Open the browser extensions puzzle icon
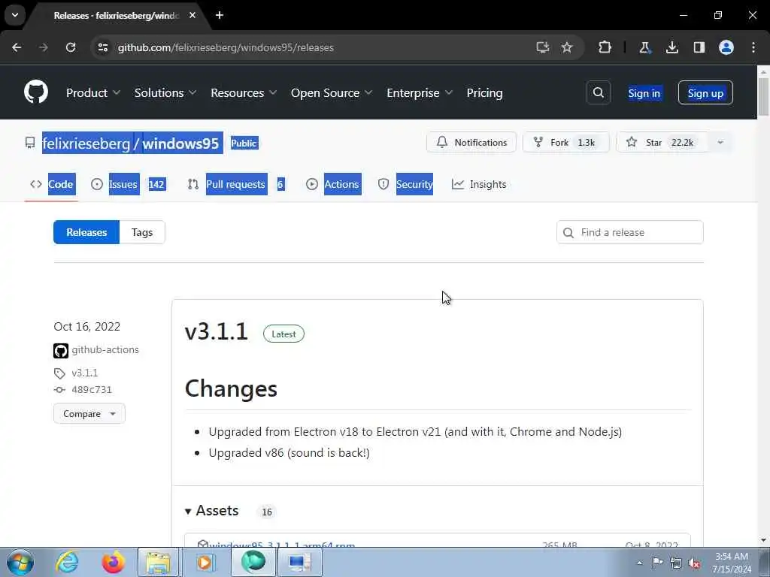This screenshot has height=577, width=770. pos(605,47)
